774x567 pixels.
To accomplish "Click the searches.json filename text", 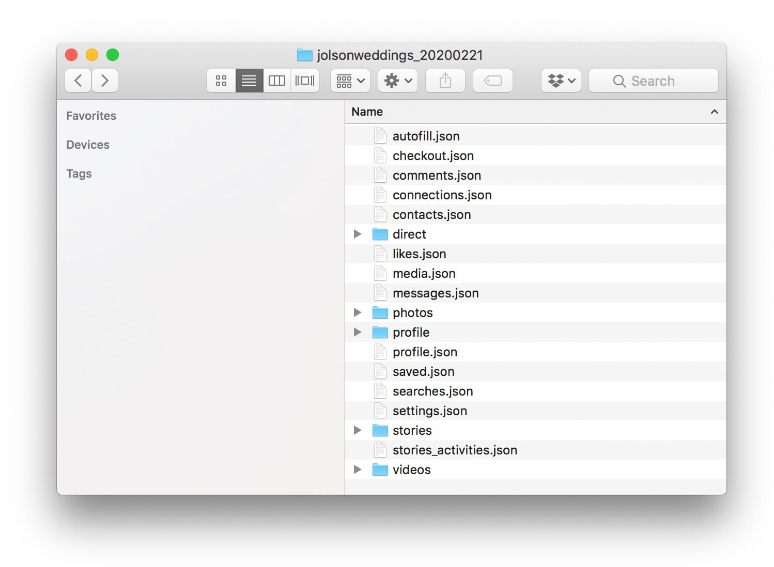I will click(x=433, y=391).
